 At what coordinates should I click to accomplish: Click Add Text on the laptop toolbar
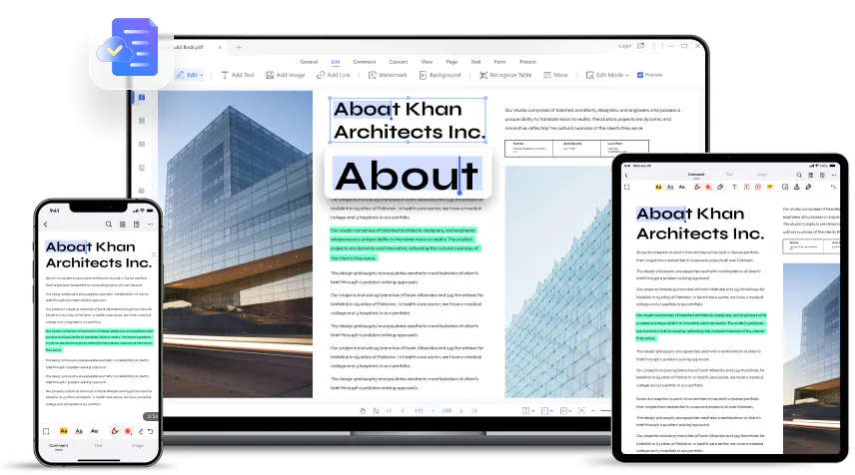click(x=238, y=75)
